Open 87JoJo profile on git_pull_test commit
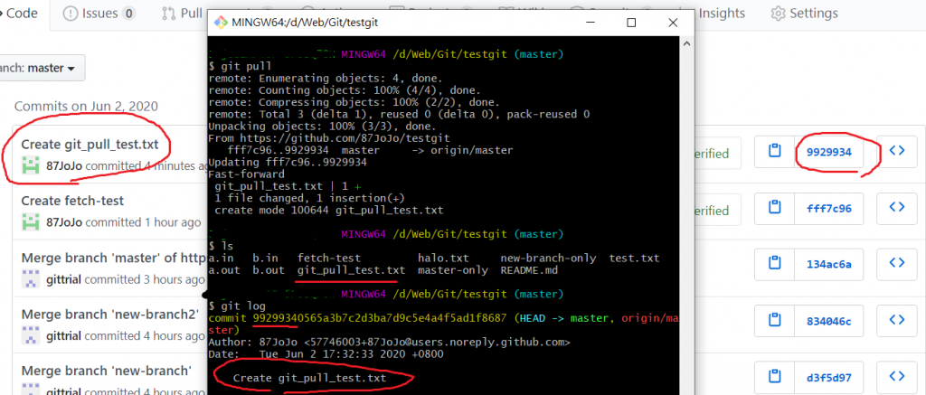The image size is (926, 395). pyautogui.click(x=64, y=166)
